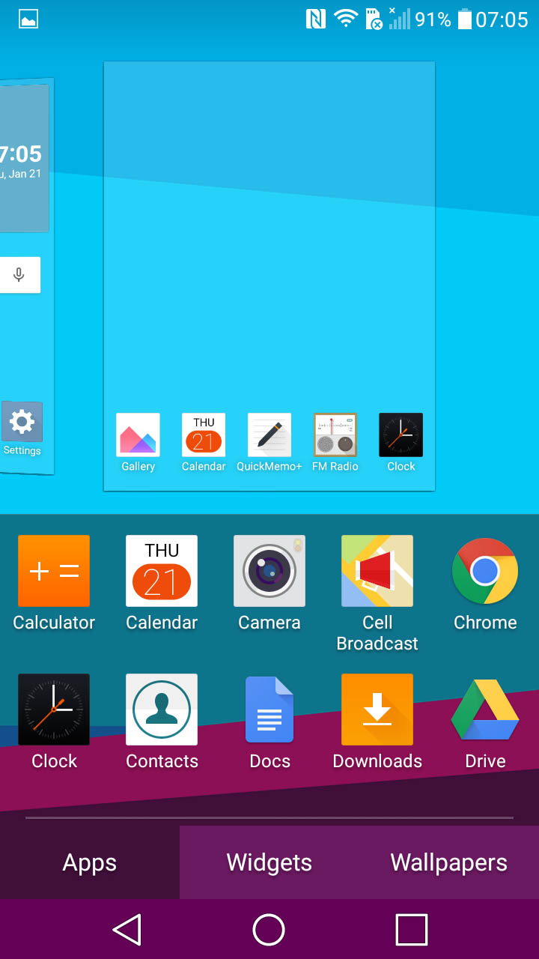Tap Calendar in home screen preview dock

pos(204,435)
